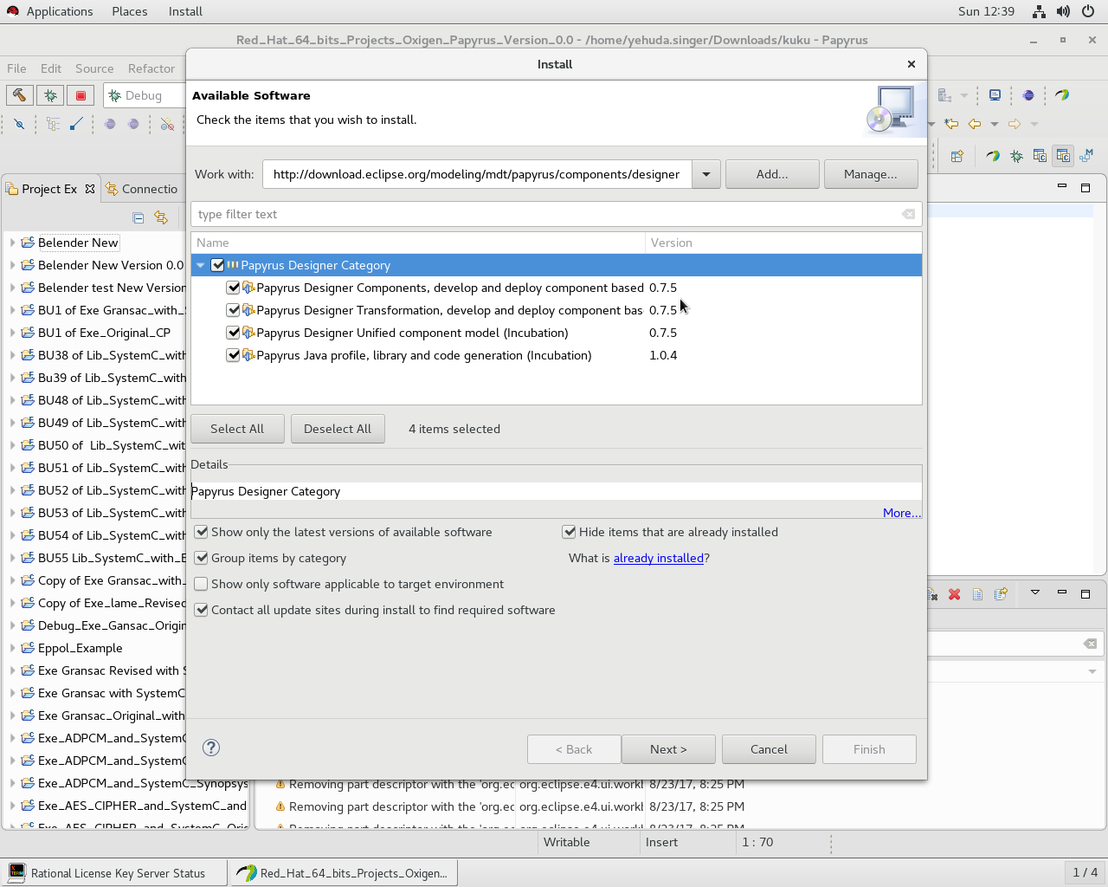Expand Debug_Exe_Gansac_Origin project node

pos(12,625)
